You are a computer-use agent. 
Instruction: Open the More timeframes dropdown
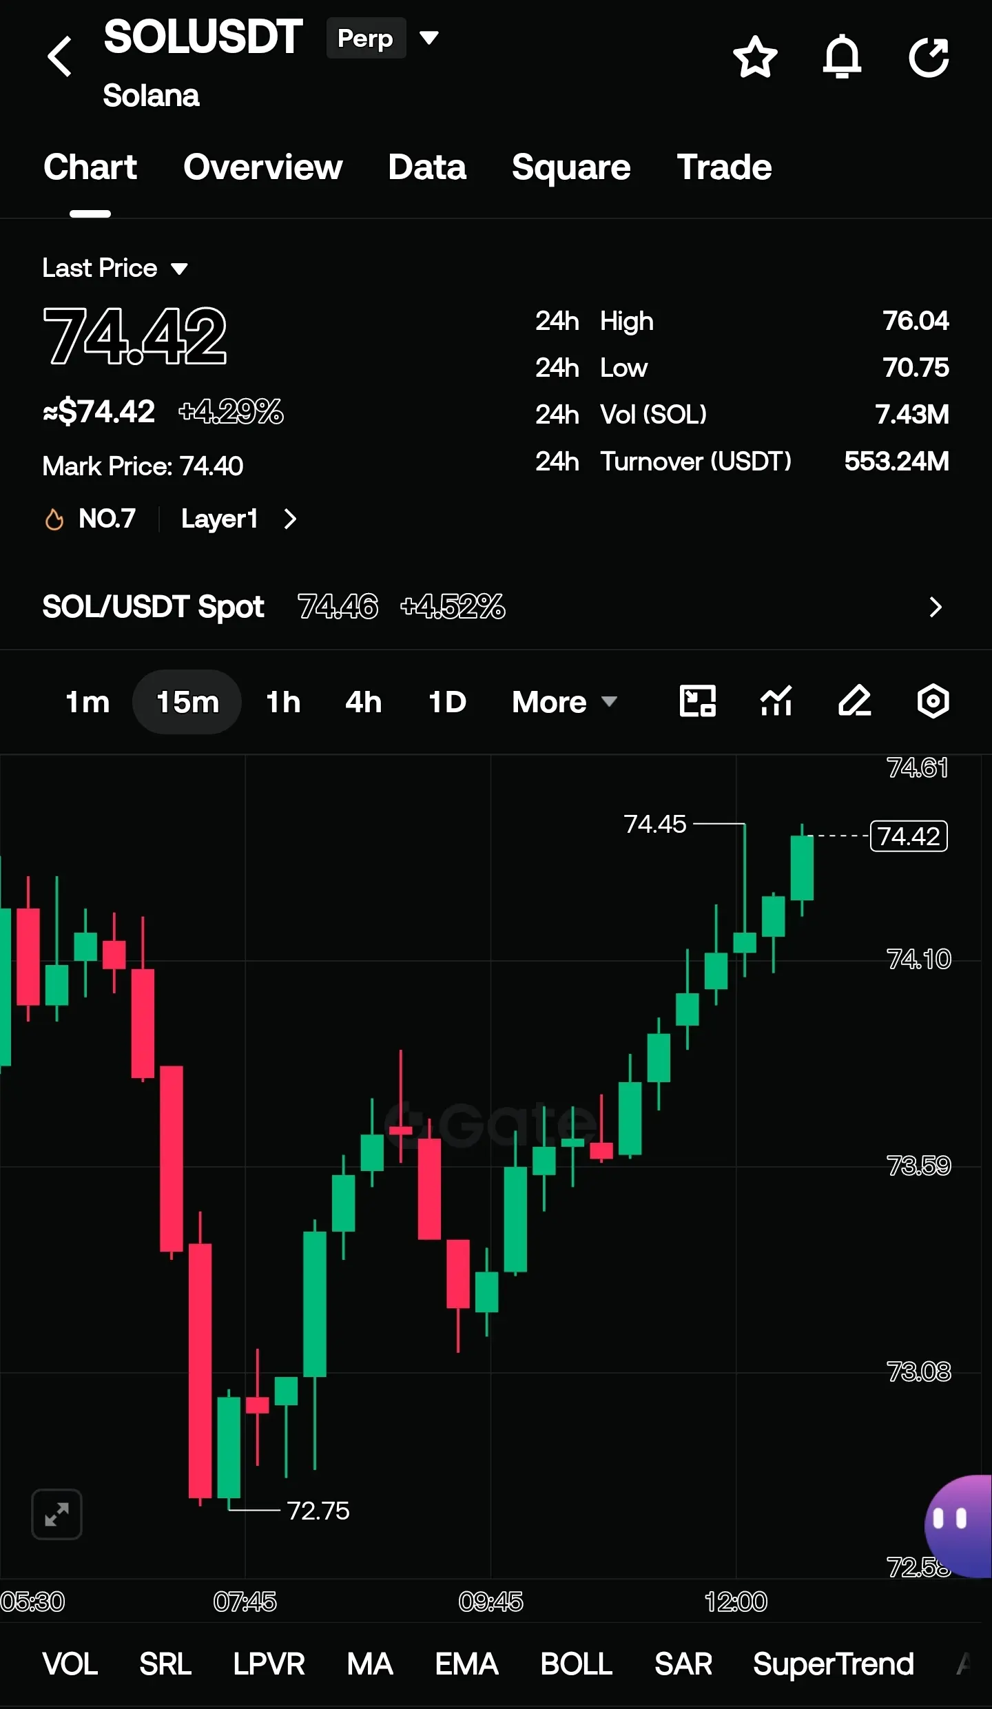pyautogui.click(x=564, y=702)
